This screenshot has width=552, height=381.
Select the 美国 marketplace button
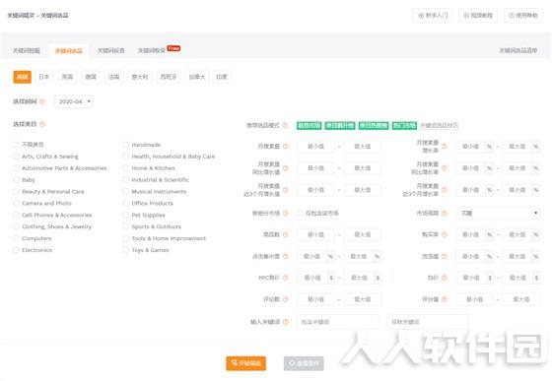[22, 77]
